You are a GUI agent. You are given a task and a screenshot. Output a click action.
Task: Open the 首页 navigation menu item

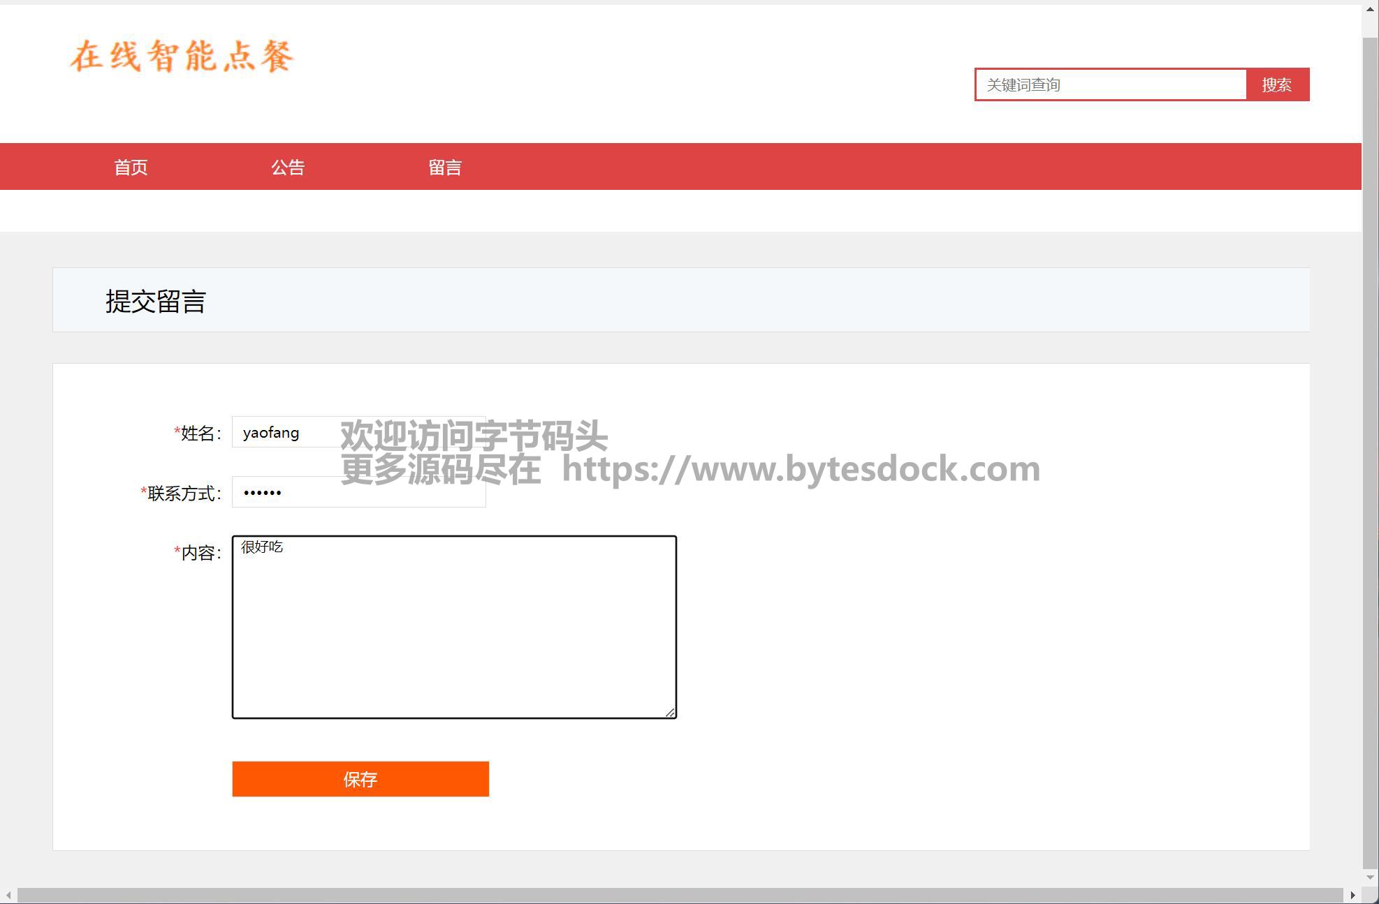click(x=131, y=168)
